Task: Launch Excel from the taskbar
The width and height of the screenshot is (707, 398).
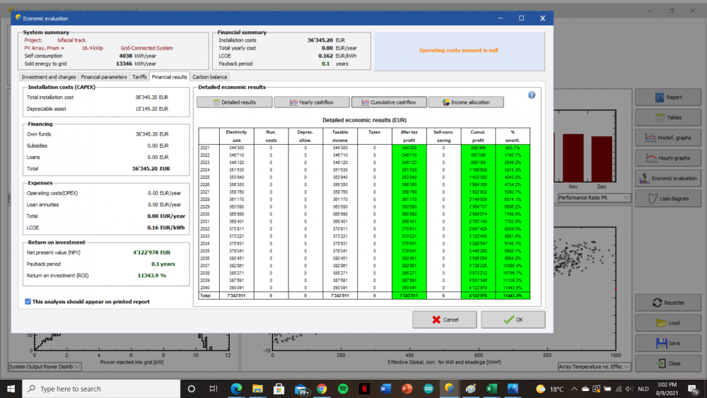Action: [491, 389]
